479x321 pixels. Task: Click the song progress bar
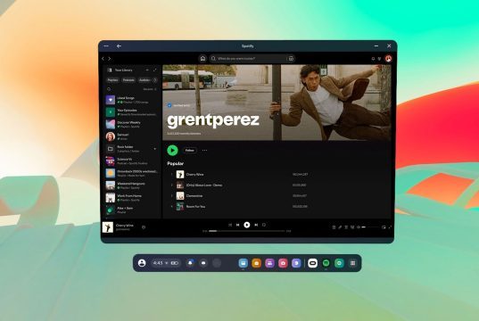point(247,231)
